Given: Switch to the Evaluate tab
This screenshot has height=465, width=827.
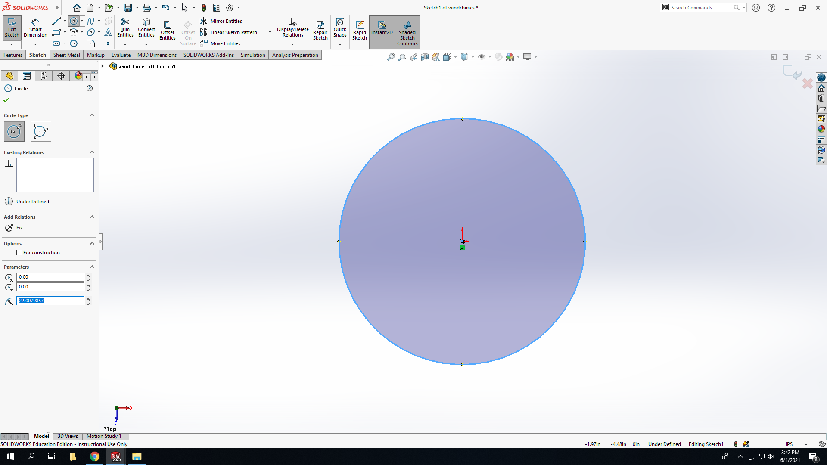Looking at the screenshot, I should tap(121, 55).
